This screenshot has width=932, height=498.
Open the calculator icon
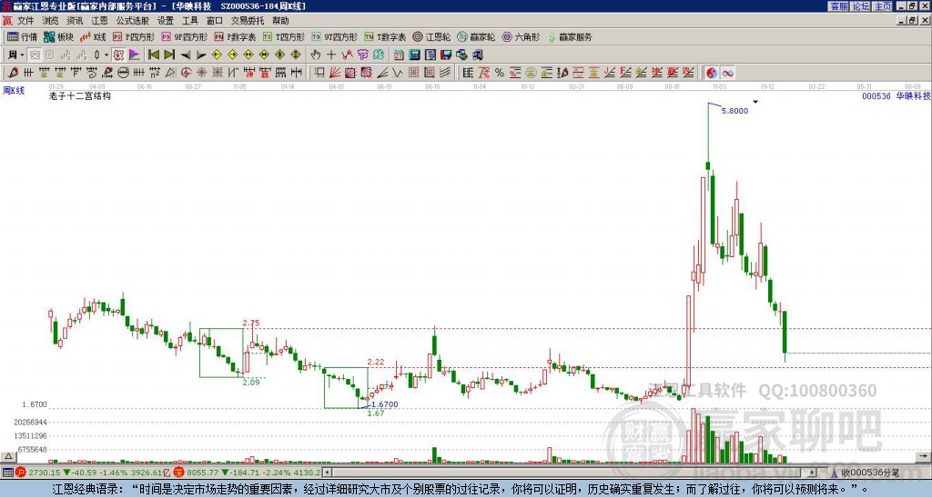[x=415, y=55]
